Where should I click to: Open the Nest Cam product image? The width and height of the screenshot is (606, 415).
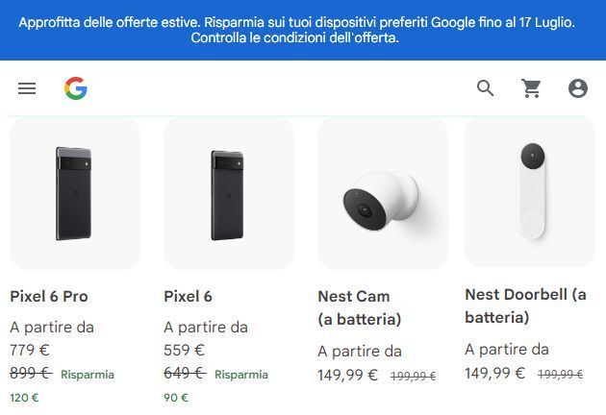(x=383, y=193)
